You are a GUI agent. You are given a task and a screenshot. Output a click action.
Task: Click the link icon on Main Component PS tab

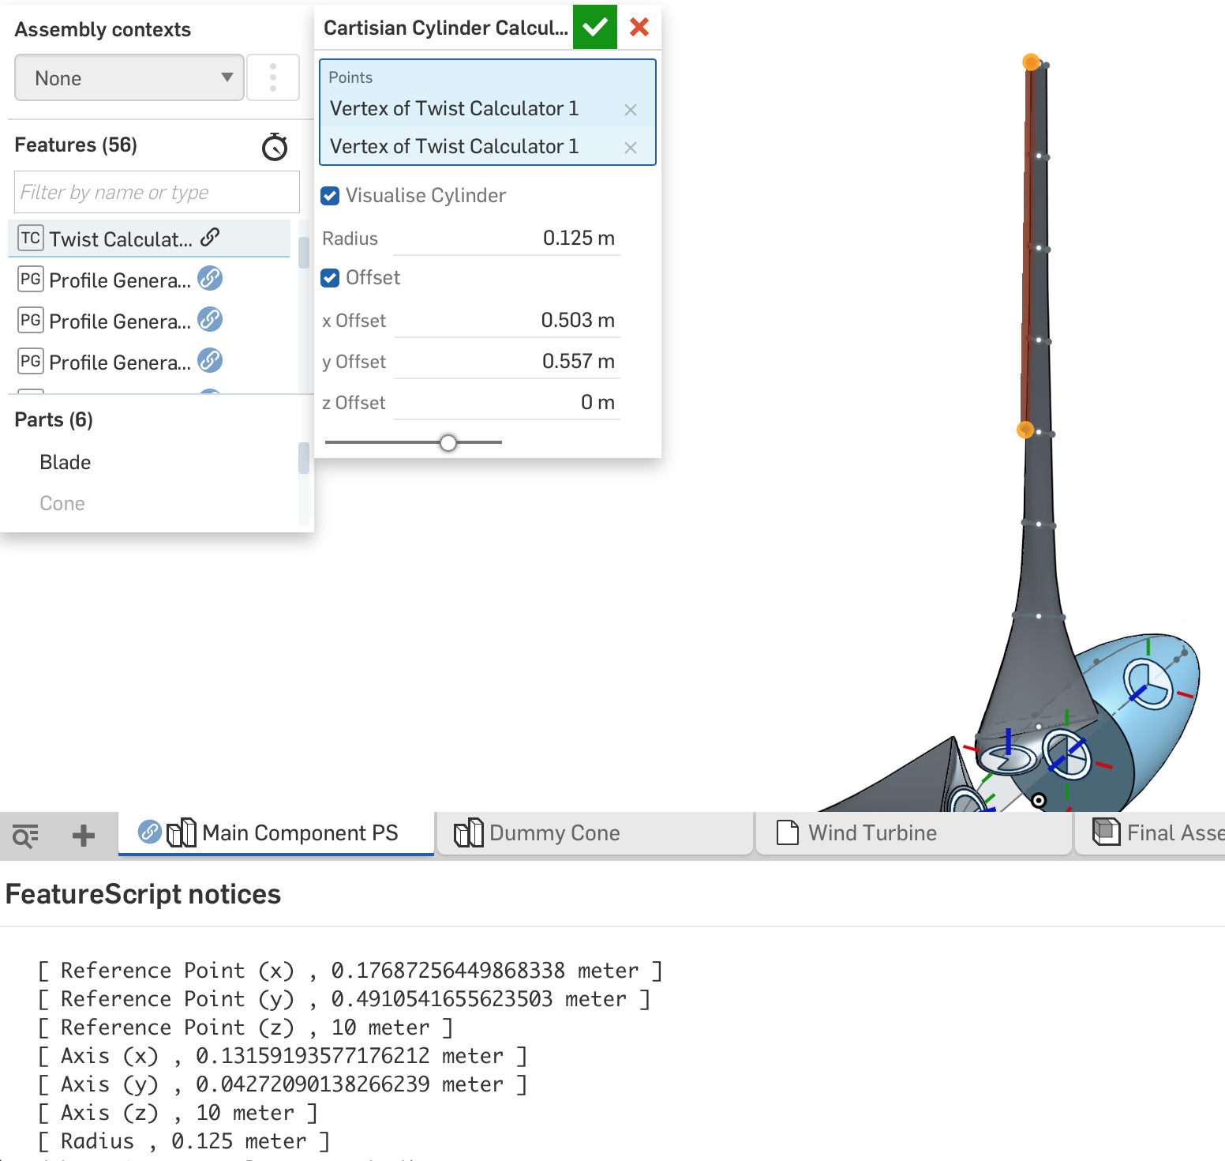[150, 832]
